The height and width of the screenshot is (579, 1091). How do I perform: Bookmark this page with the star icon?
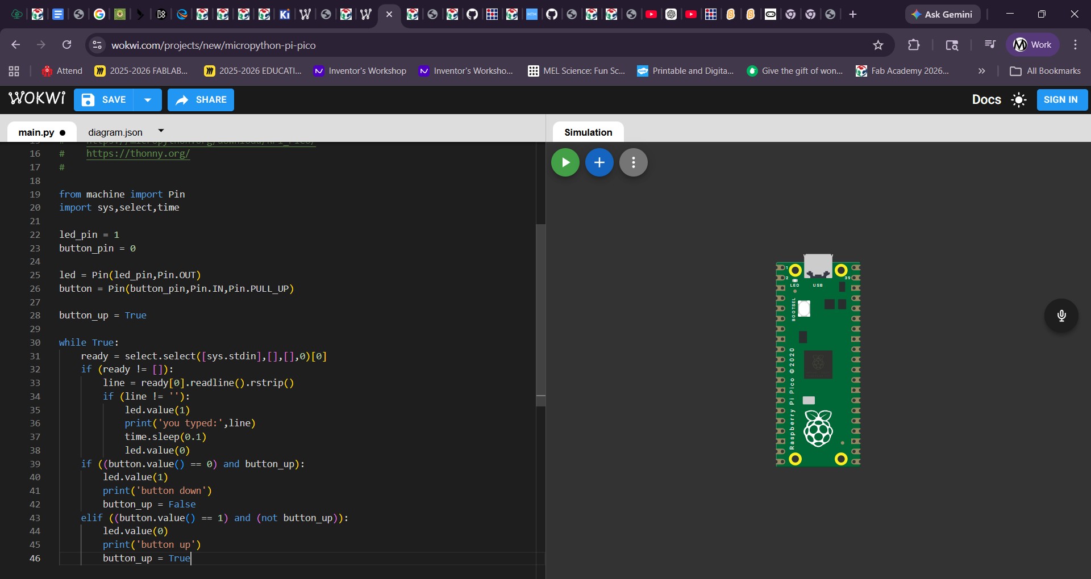(878, 45)
